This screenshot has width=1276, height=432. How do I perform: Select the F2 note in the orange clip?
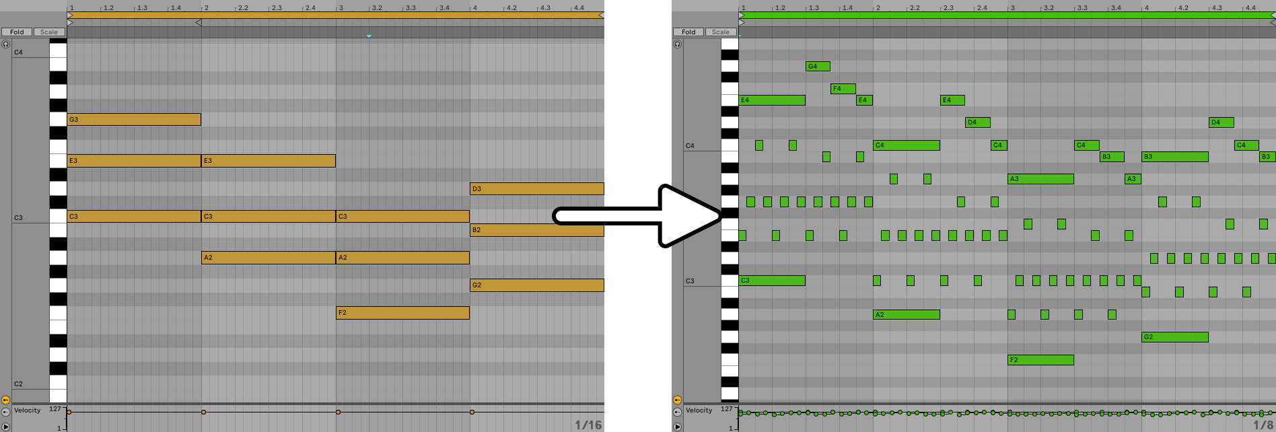point(403,313)
